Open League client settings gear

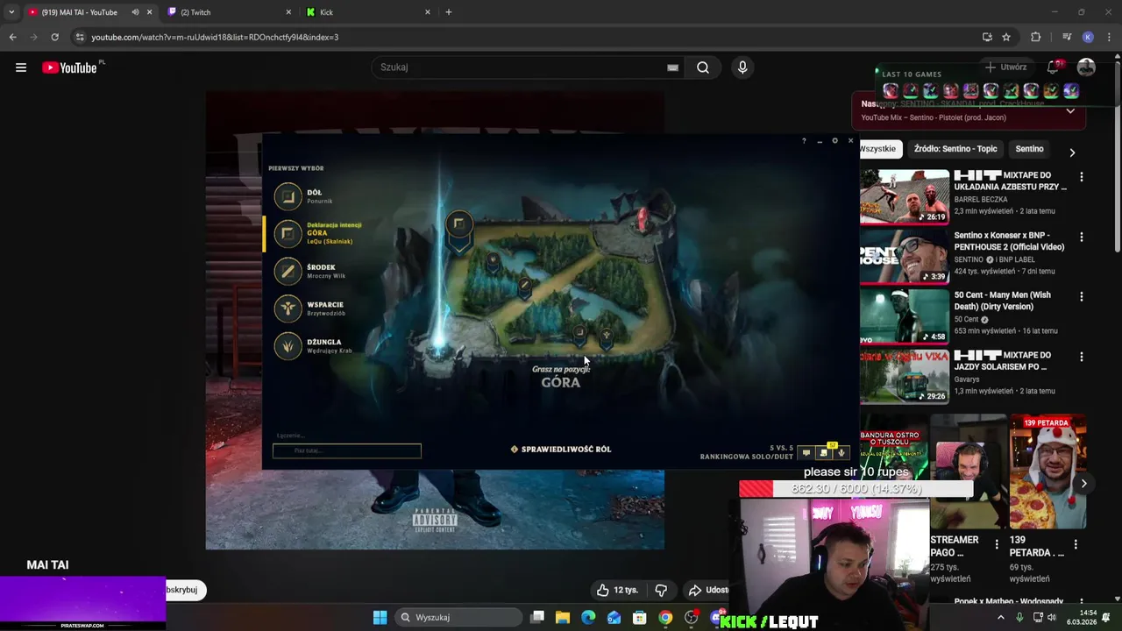tap(834, 141)
